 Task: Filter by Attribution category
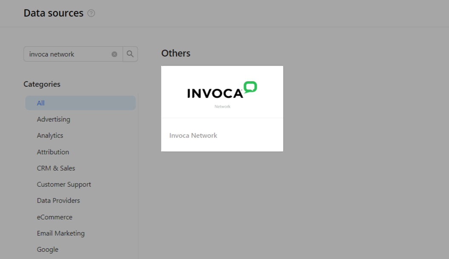[53, 152]
